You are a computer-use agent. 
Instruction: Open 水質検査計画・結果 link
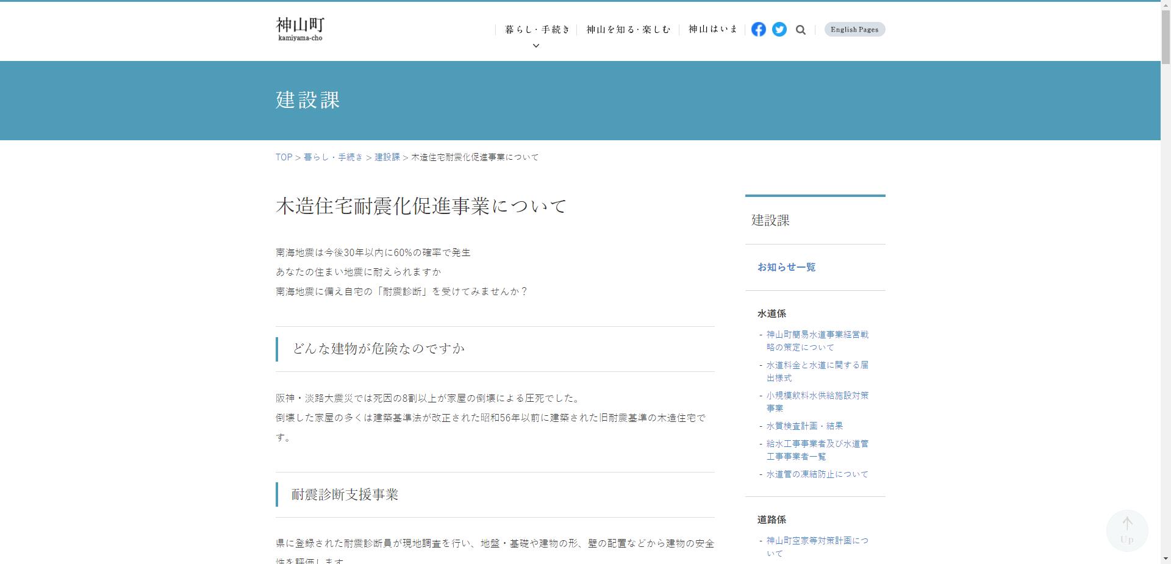click(804, 426)
